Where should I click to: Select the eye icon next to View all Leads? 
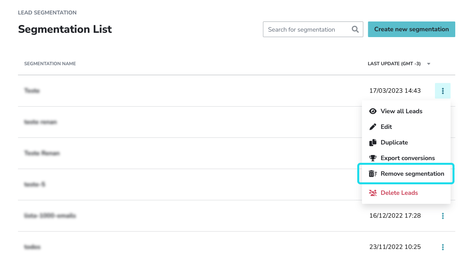[x=373, y=111]
